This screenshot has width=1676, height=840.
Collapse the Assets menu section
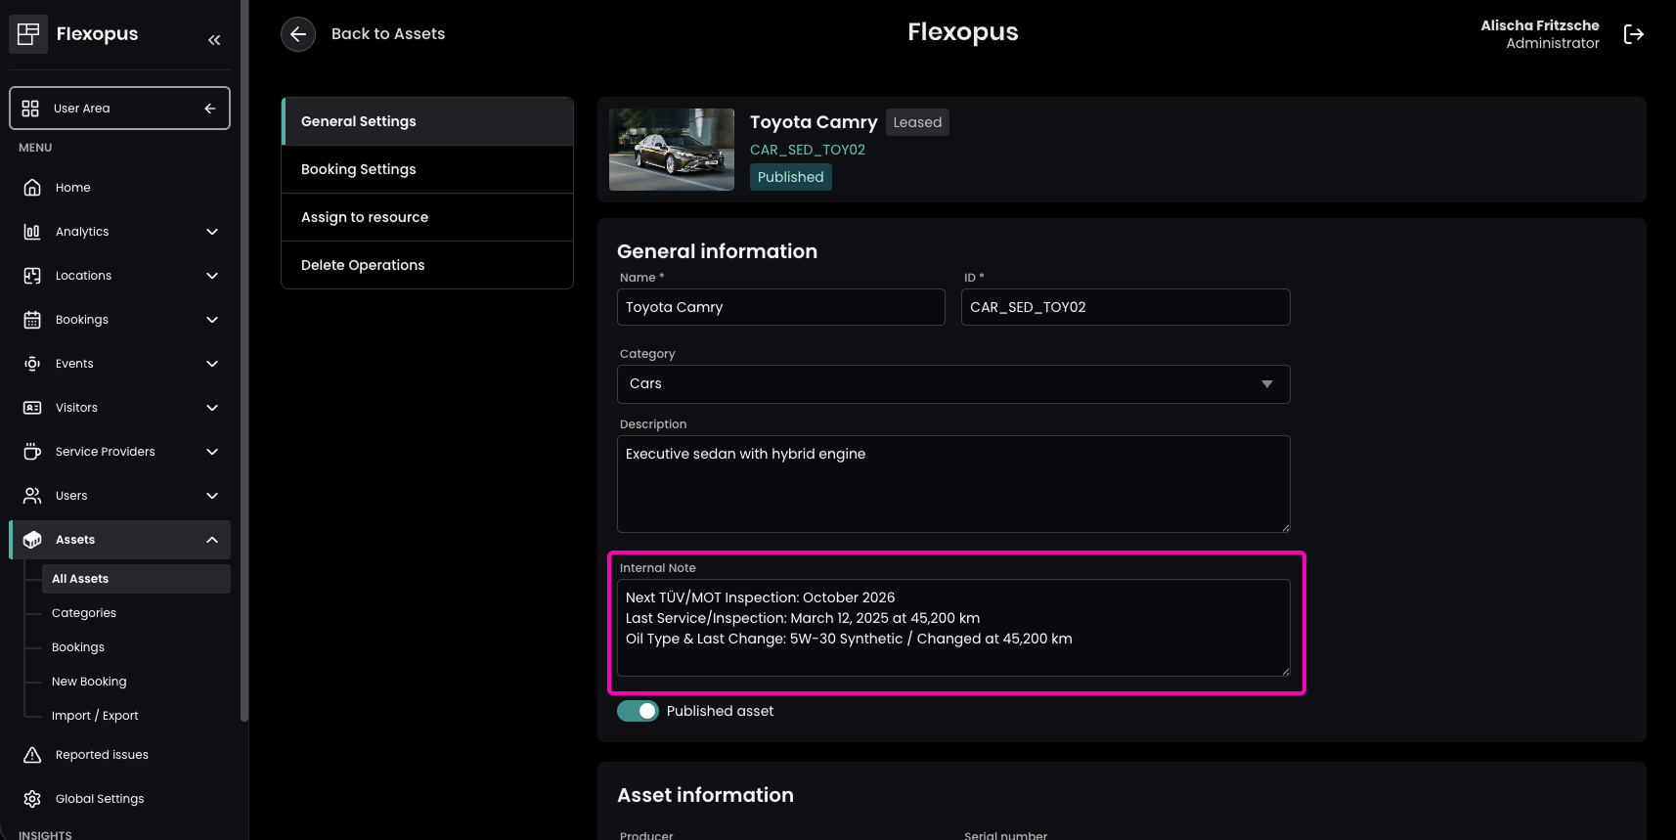(x=212, y=540)
